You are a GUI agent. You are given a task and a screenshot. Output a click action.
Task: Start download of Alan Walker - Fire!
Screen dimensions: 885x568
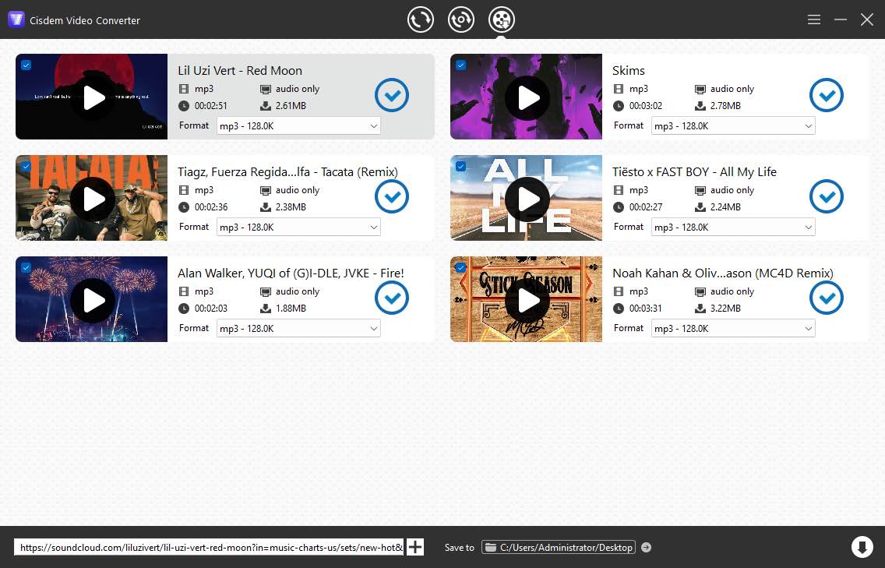pyautogui.click(x=392, y=298)
